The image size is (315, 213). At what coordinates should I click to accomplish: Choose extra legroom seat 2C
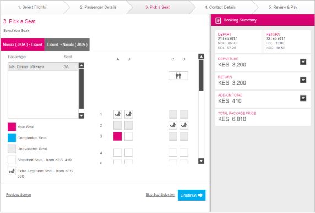coord(173,125)
